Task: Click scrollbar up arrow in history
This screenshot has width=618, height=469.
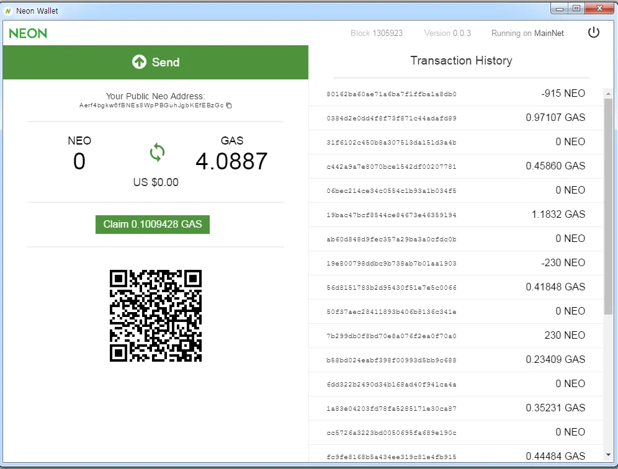Action: pyautogui.click(x=608, y=94)
